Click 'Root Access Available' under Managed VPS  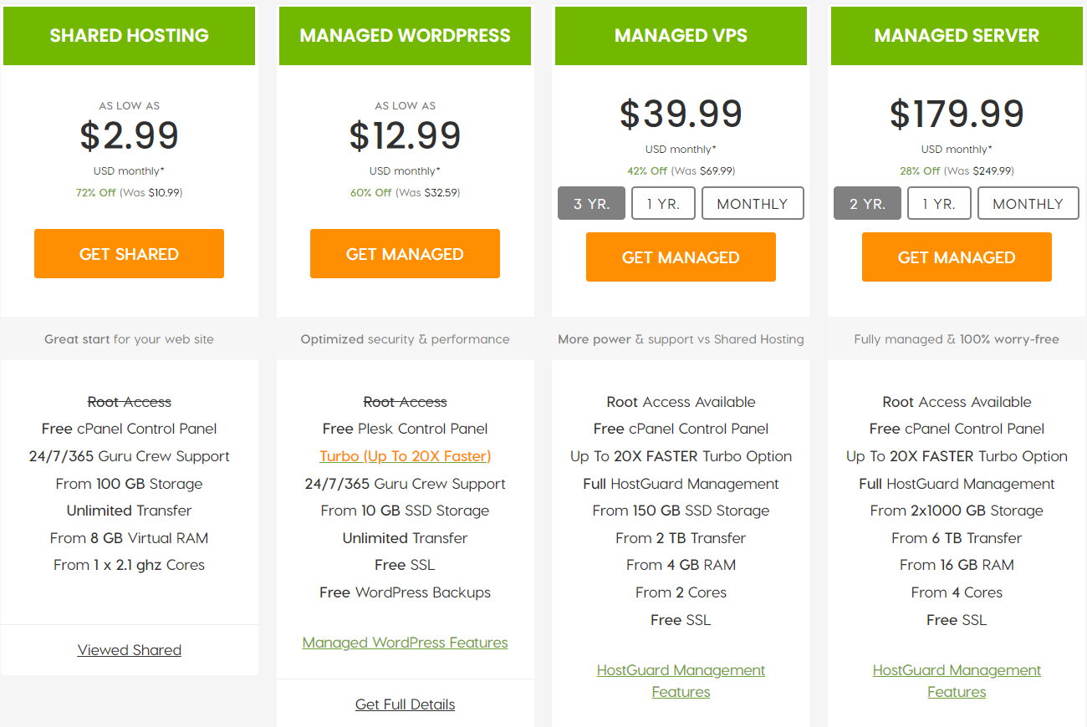point(681,402)
